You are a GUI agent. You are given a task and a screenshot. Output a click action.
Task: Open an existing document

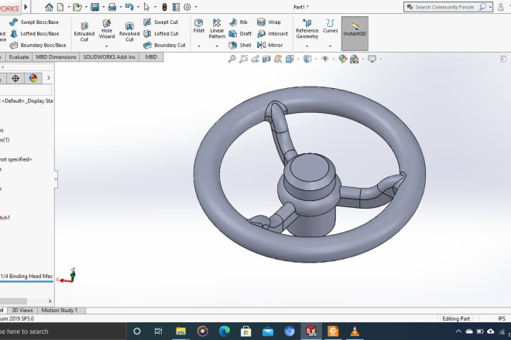[x=77, y=7]
